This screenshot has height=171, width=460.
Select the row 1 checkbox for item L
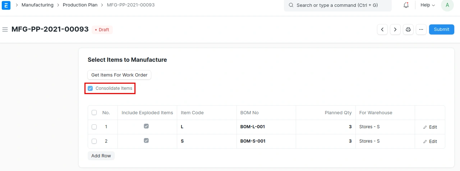94,127
